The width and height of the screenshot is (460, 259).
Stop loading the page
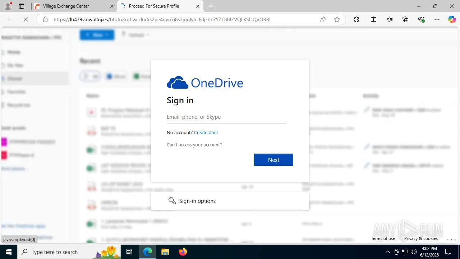coord(26,19)
